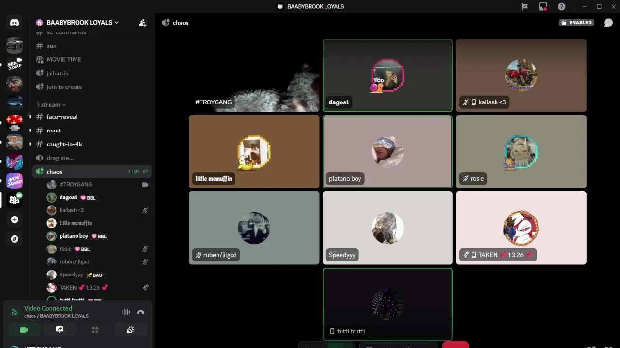Image resolution: width=620 pixels, height=348 pixels.
Task: Toggle noise suppression waveform icon
Action: [126, 312]
